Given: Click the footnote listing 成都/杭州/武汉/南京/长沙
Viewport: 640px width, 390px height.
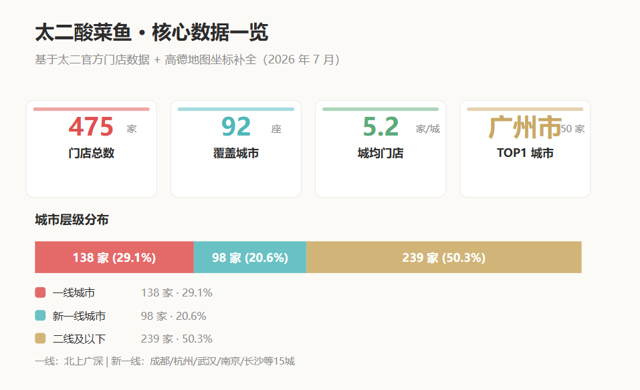Looking at the screenshot, I should tap(165, 361).
